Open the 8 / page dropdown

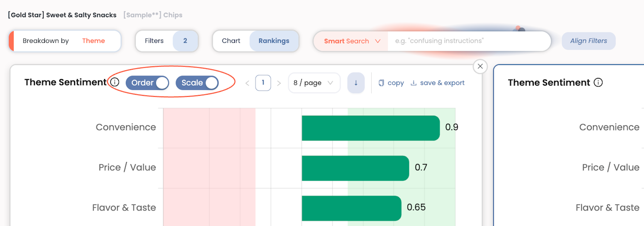[x=314, y=83]
